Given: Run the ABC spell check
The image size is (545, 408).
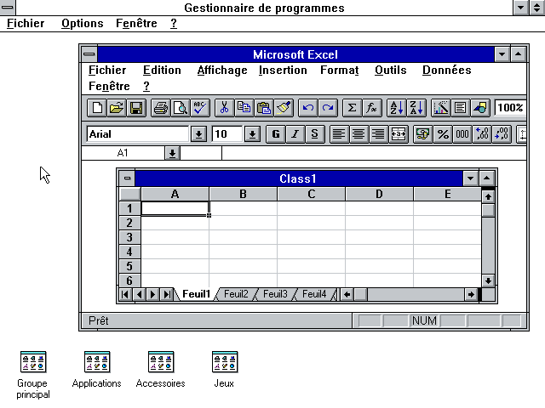Looking at the screenshot, I should tap(200, 108).
